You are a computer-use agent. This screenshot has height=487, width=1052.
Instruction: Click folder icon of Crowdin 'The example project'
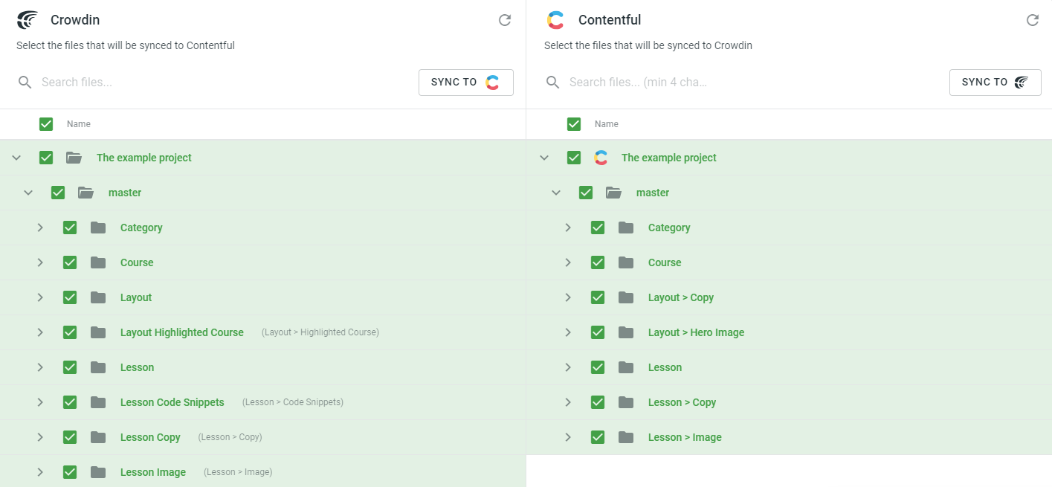(x=74, y=158)
